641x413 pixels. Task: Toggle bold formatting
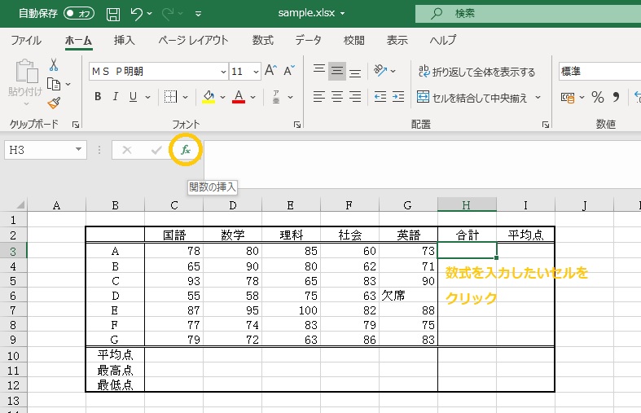[98, 97]
